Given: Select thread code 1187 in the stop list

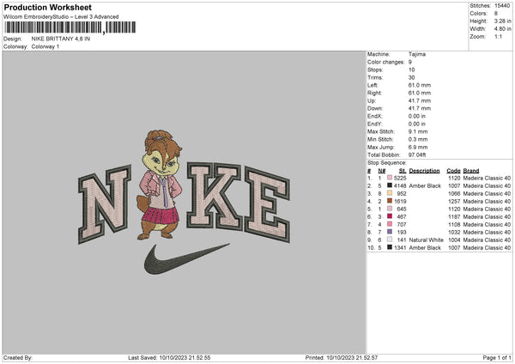Looking at the screenshot, I should (454, 217).
